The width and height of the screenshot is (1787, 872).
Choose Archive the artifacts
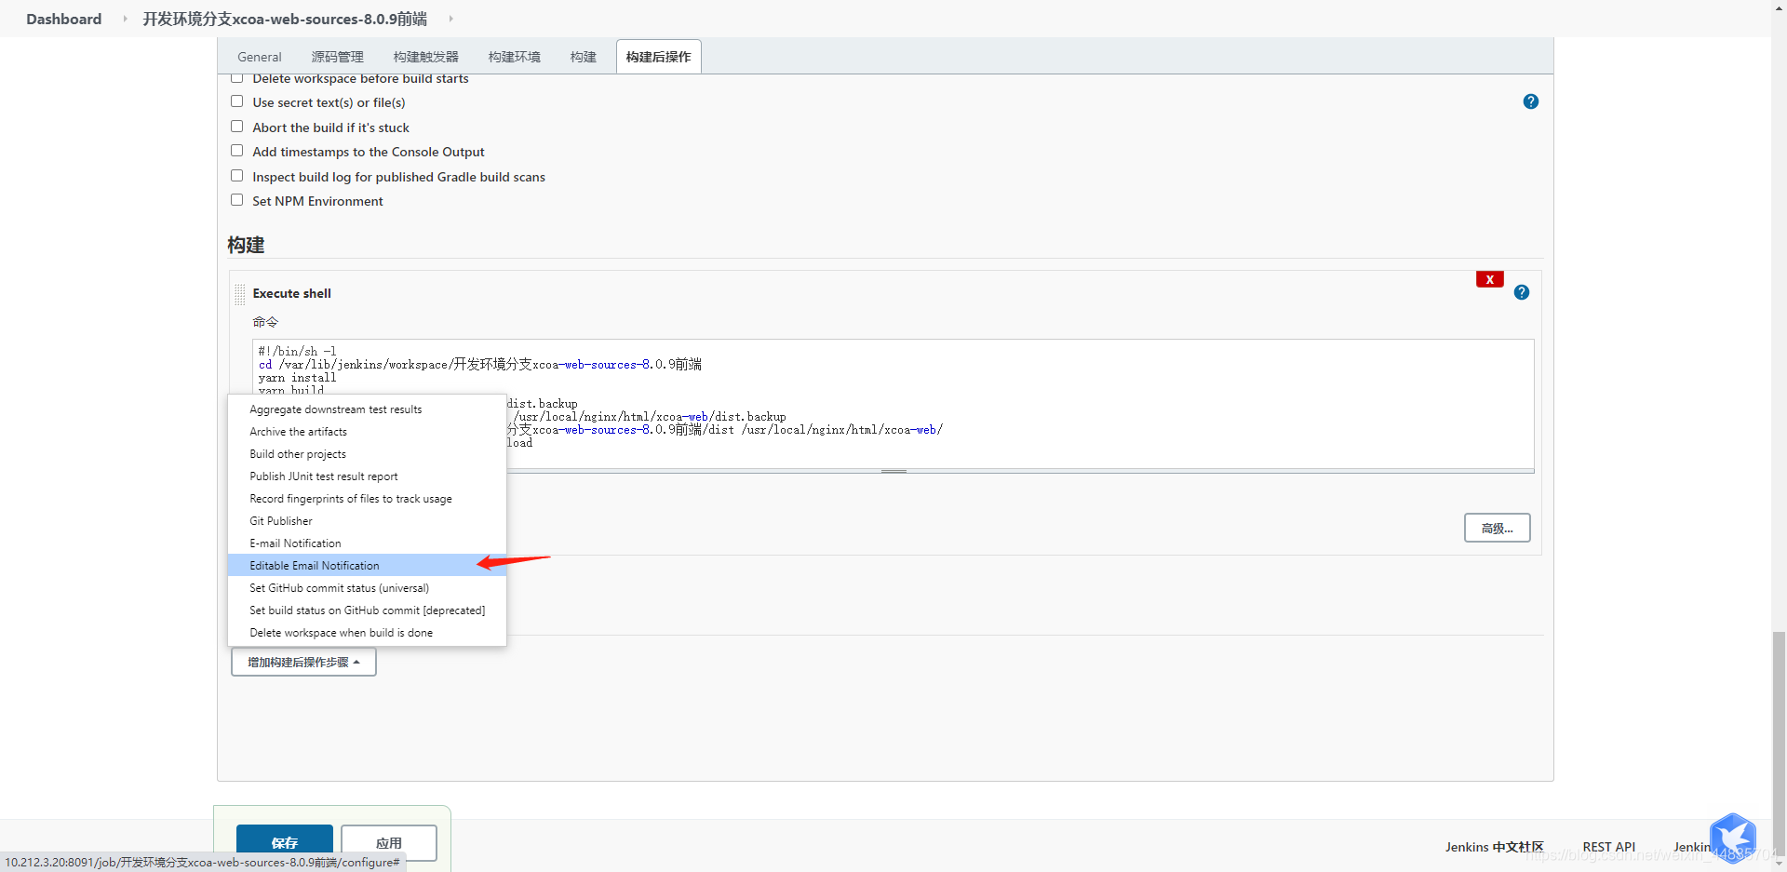click(x=367, y=432)
